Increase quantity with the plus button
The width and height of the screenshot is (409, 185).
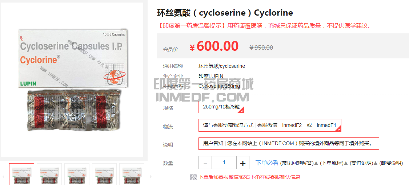point(242,163)
